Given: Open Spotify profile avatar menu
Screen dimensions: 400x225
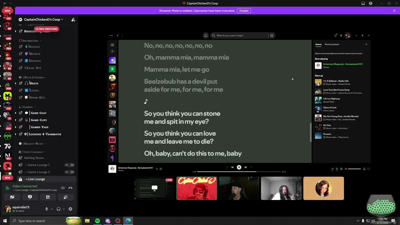Looking at the screenshot, I should coord(347,35).
